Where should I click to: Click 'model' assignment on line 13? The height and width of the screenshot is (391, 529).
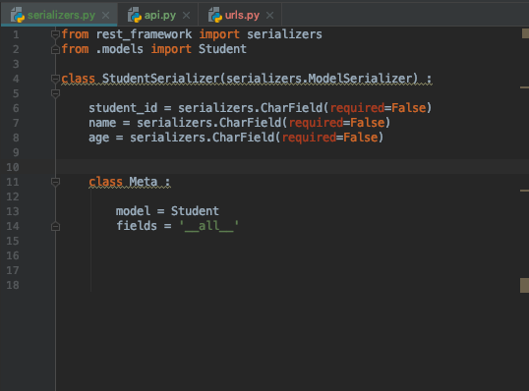coord(134,211)
